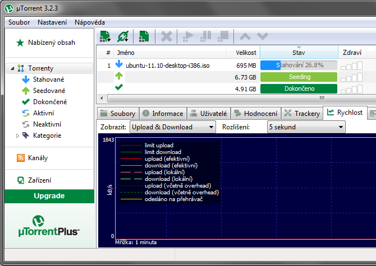Sort by the Zdraví column header
376x266 pixels.
coord(352,53)
